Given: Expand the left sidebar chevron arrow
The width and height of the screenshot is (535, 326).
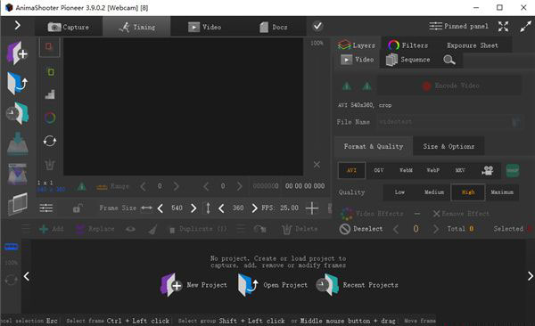Looking at the screenshot, I should (x=17, y=25).
